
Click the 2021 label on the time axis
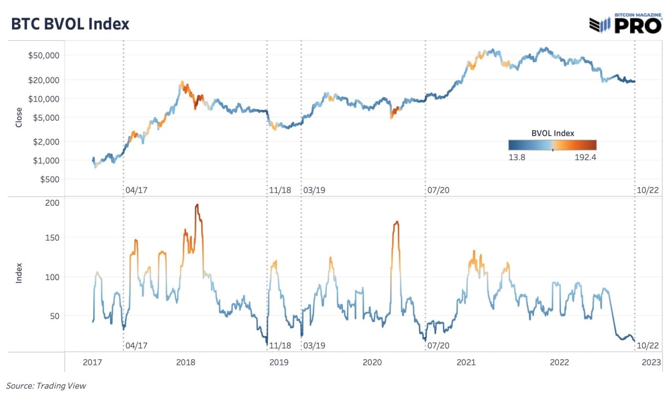466,362
